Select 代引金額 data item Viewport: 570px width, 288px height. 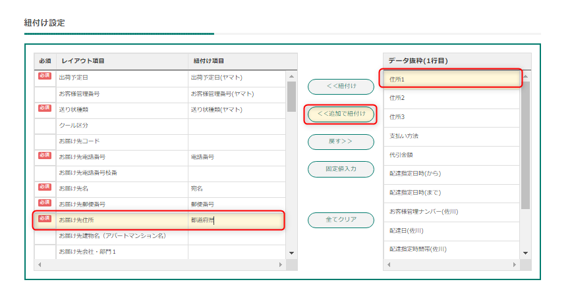[x=451, y=155]
